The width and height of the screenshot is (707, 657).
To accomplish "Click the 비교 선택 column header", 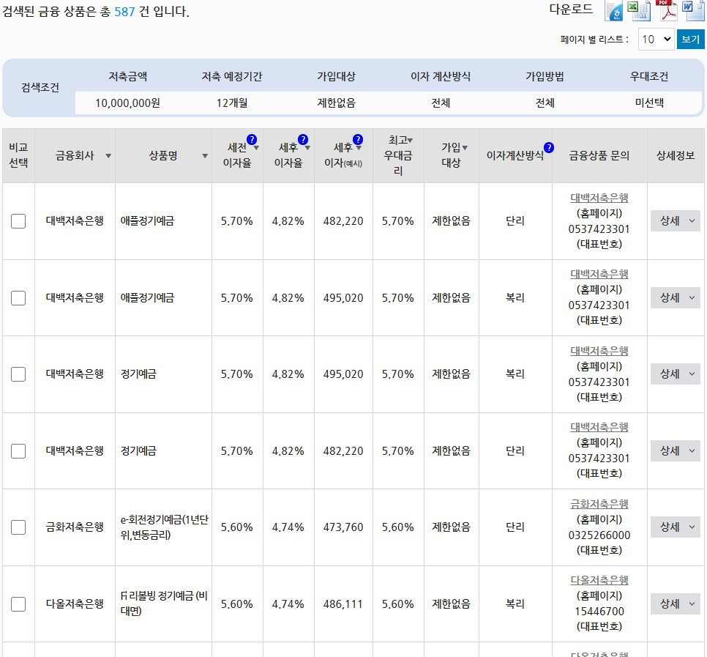I will click(18, 155).
